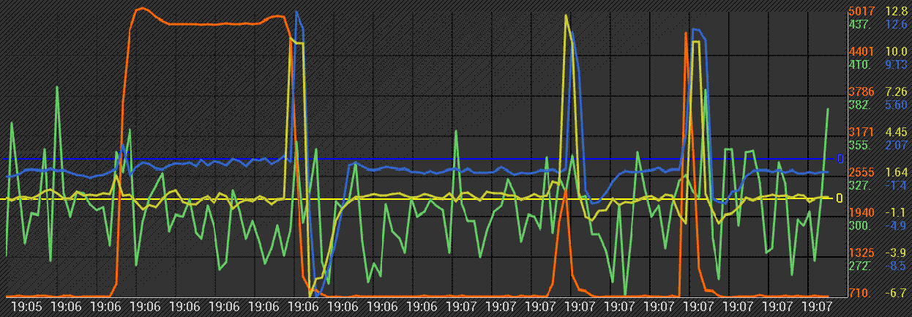This screenshot has width=912, height=317.
Task: Click the yellow zero baseline marker
Action: [x=840, y=198]
